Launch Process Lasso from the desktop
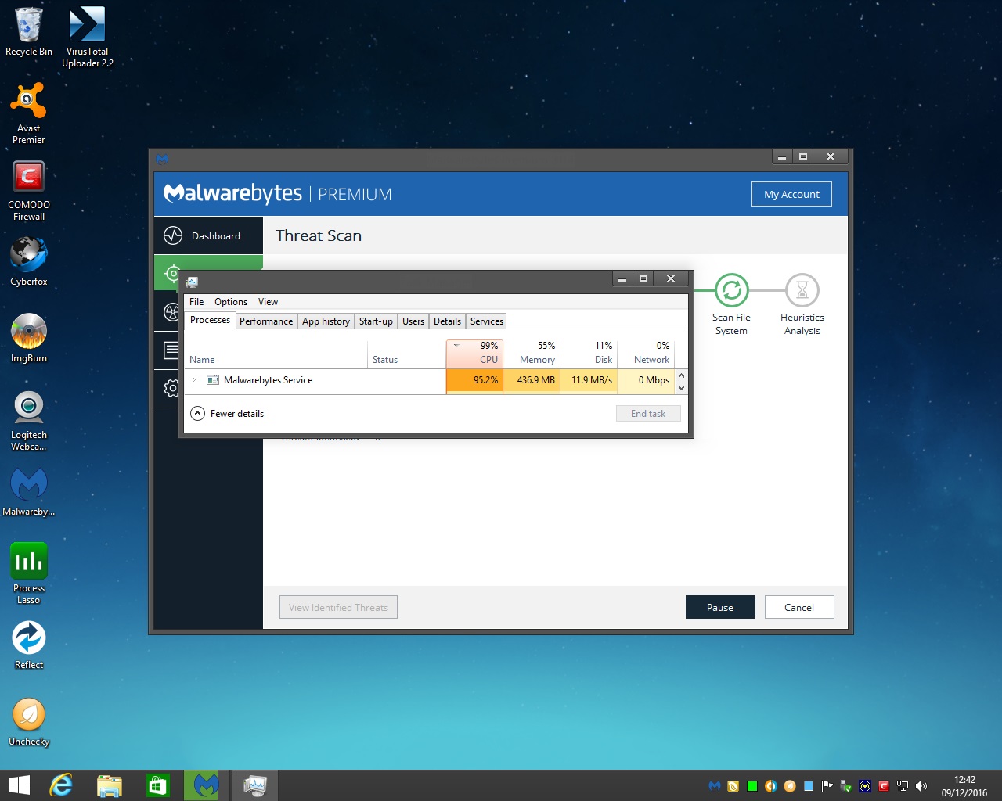 coord(28,562)
